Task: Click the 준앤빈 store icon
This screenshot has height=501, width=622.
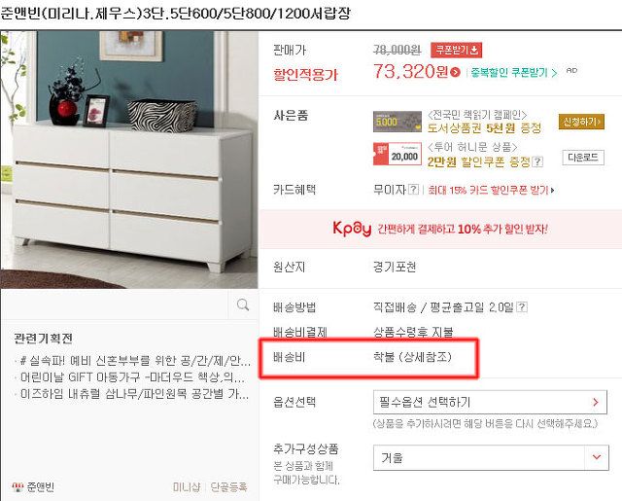Action: coord(17,487)
